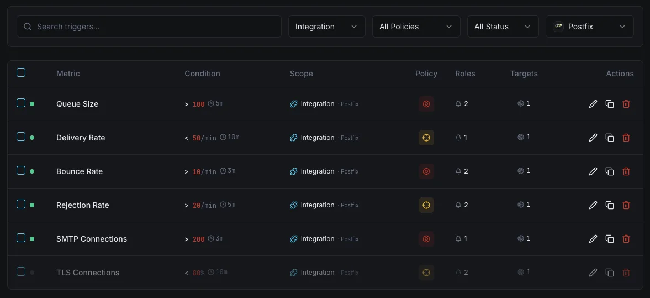650x298 pixels.
Task: Click the yellow policy icon for Delivery Rate
Action: point(426,137)
